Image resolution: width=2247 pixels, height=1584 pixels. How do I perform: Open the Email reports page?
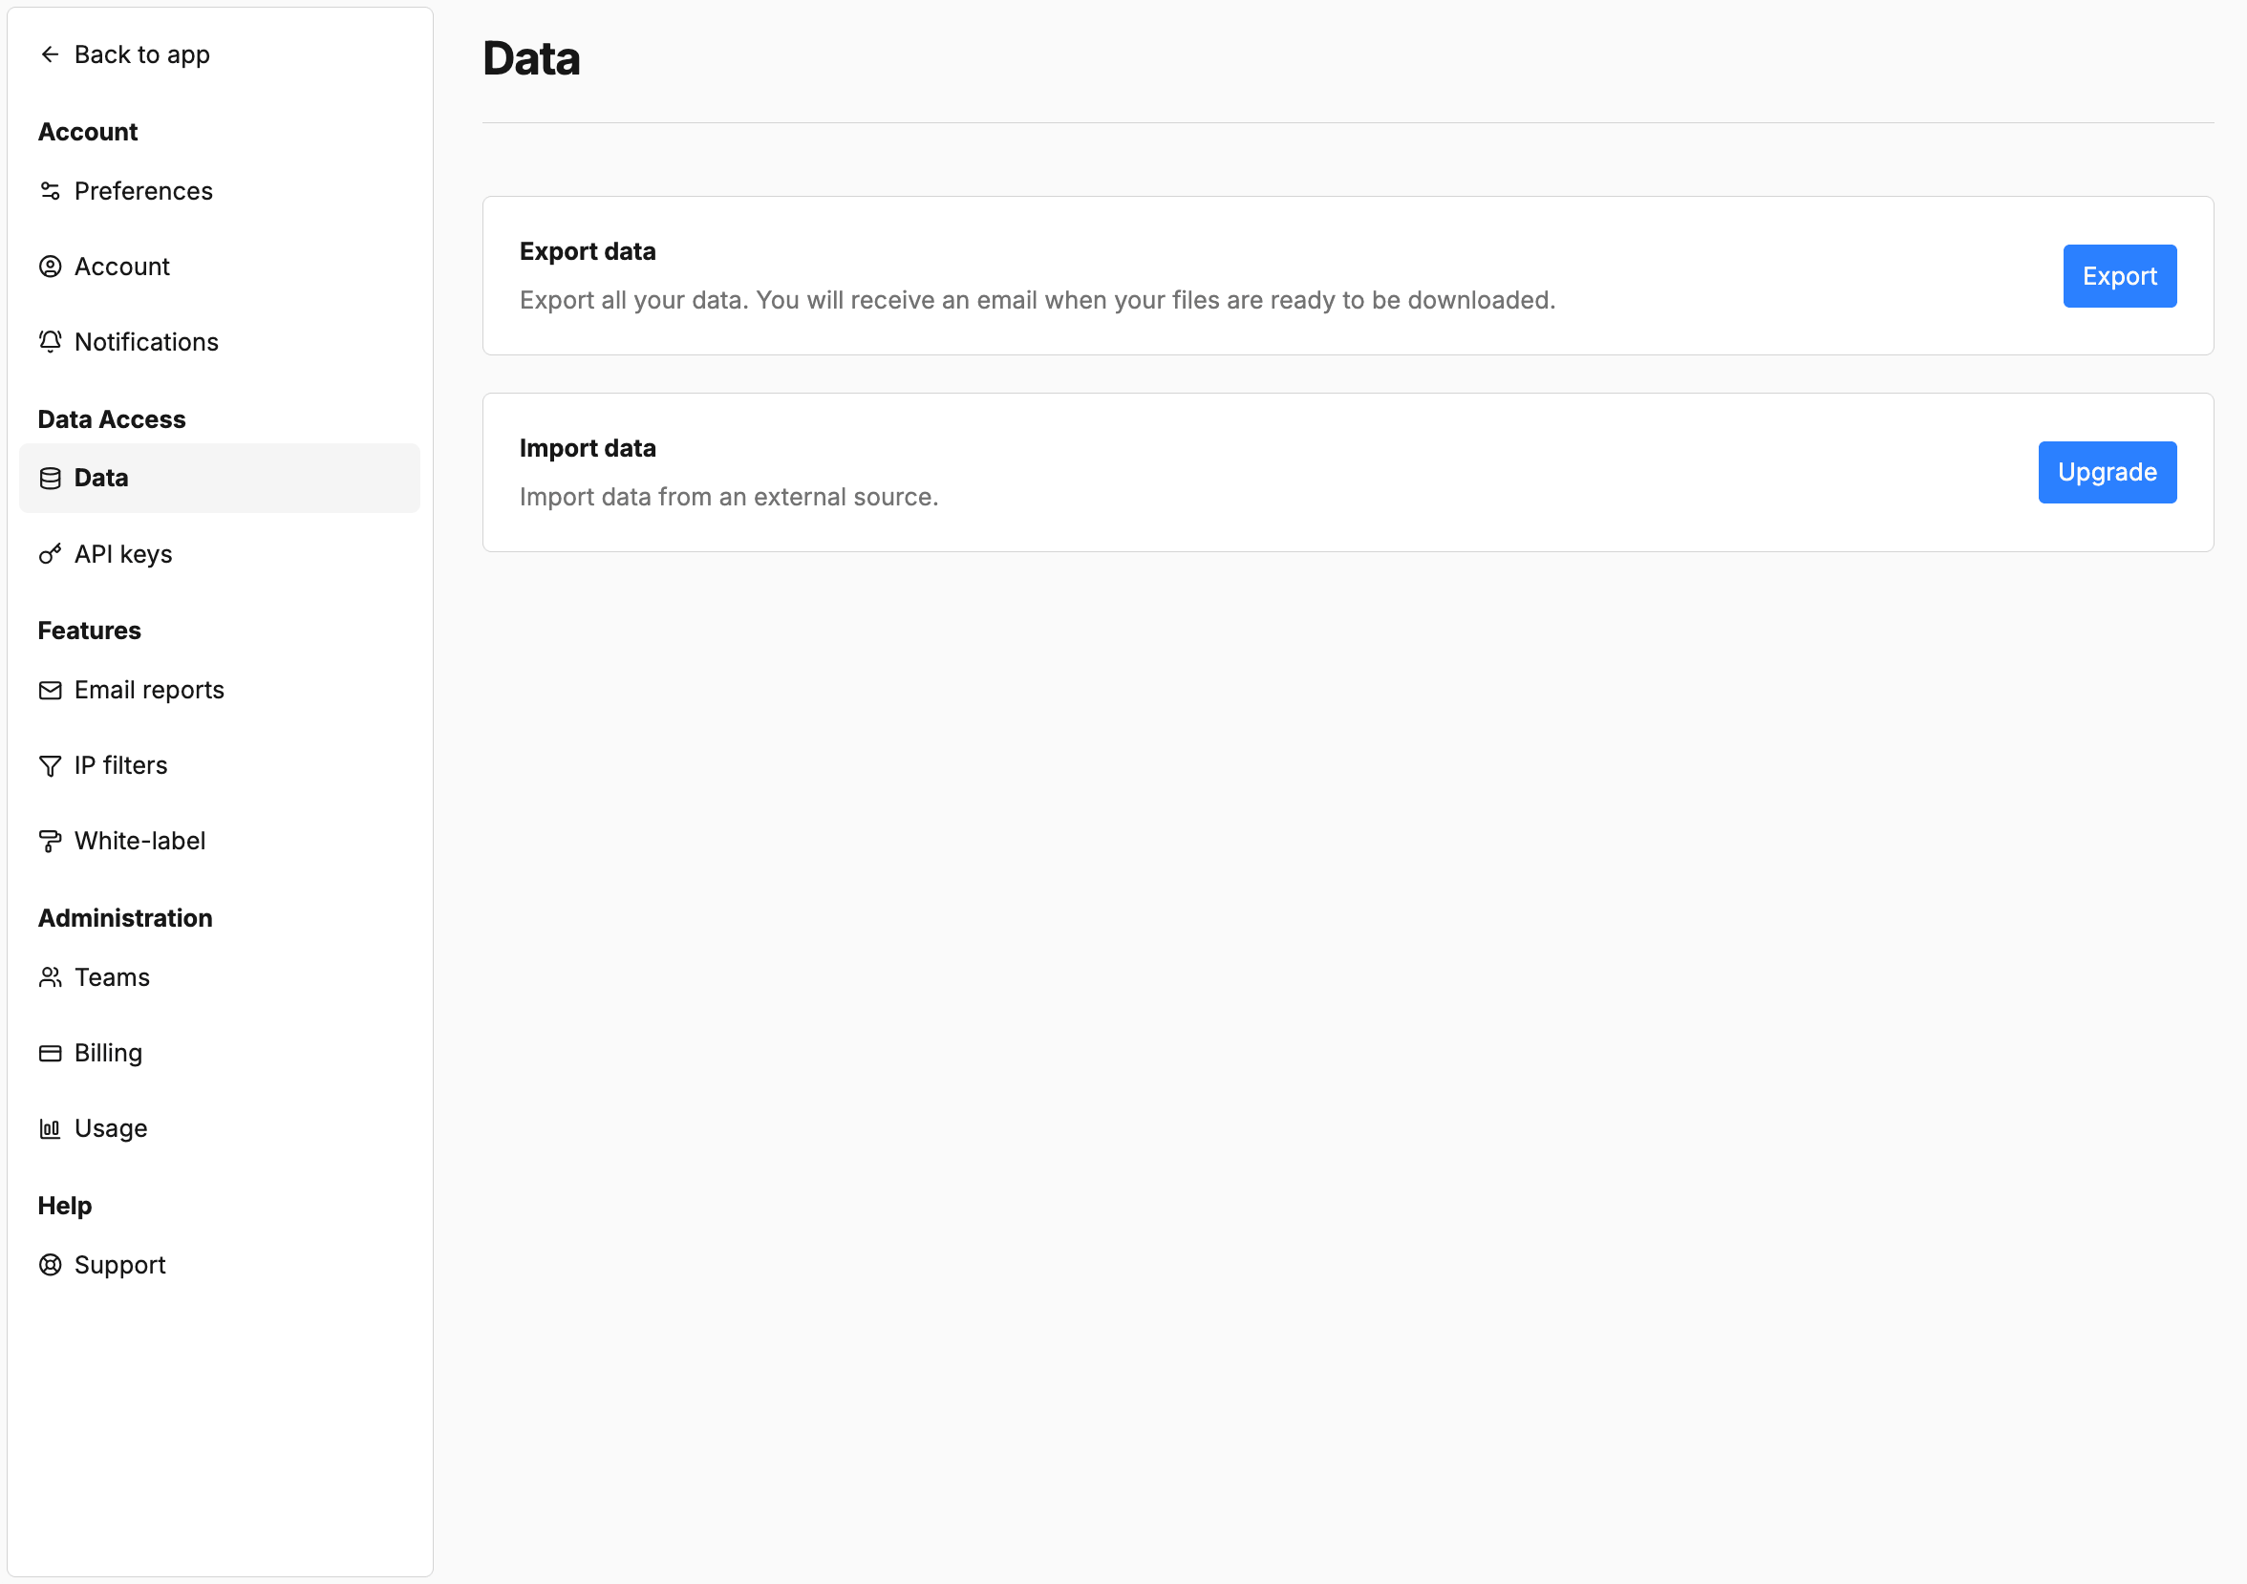click(x=150, y=691)
